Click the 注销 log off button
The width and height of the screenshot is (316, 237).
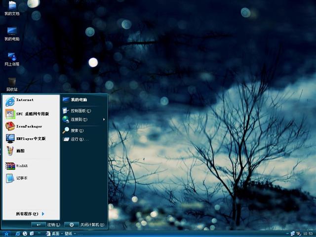46,225
